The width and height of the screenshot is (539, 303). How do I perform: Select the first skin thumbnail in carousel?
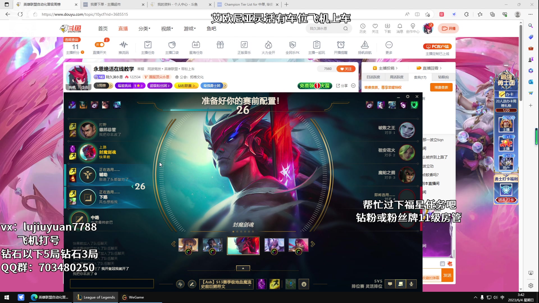(188, 245)
